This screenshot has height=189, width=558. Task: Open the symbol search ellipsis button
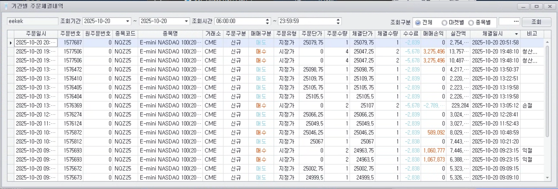pos(516,21)
